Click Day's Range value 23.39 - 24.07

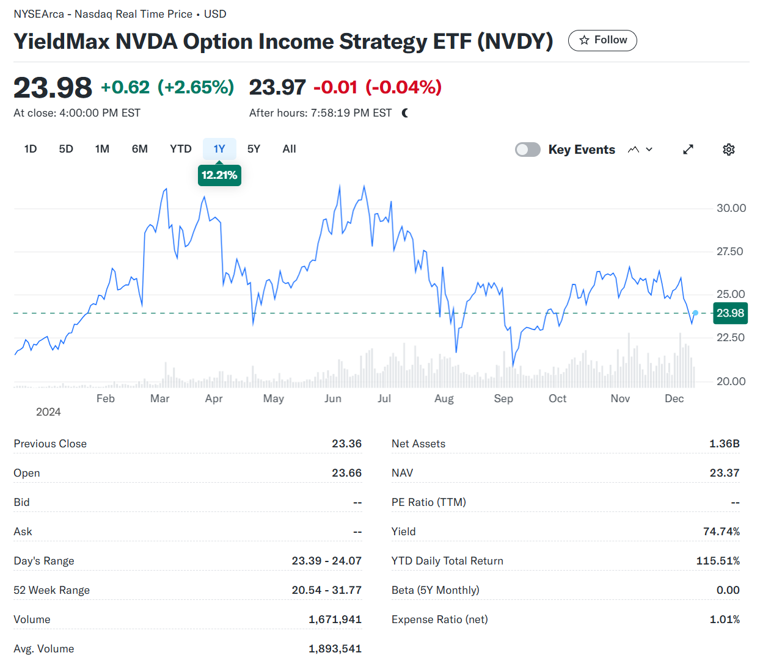(x=326, y=561)
